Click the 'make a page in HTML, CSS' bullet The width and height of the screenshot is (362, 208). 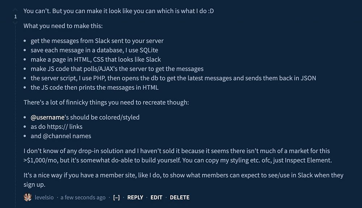pos(96,59)
